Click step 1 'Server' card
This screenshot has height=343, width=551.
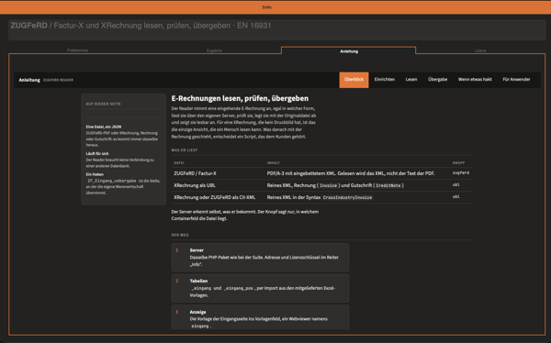(261, 258)
